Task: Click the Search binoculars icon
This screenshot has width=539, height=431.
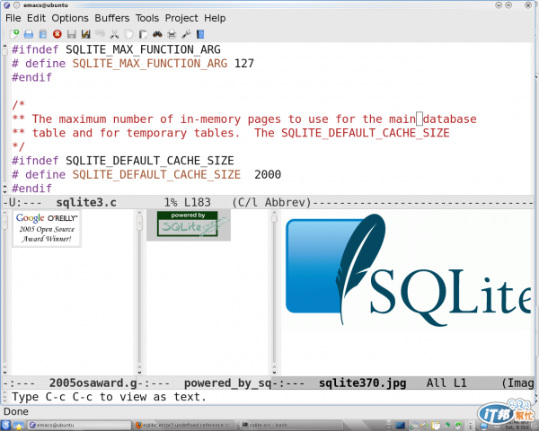Action: pyautogui.click(x=157, y=34)
